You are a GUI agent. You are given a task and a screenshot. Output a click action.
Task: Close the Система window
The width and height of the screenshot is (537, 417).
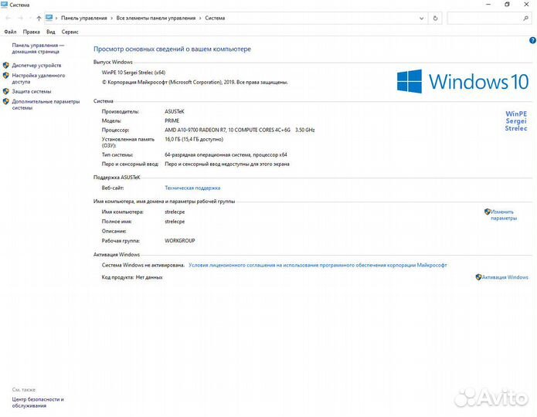pos(526,5)
